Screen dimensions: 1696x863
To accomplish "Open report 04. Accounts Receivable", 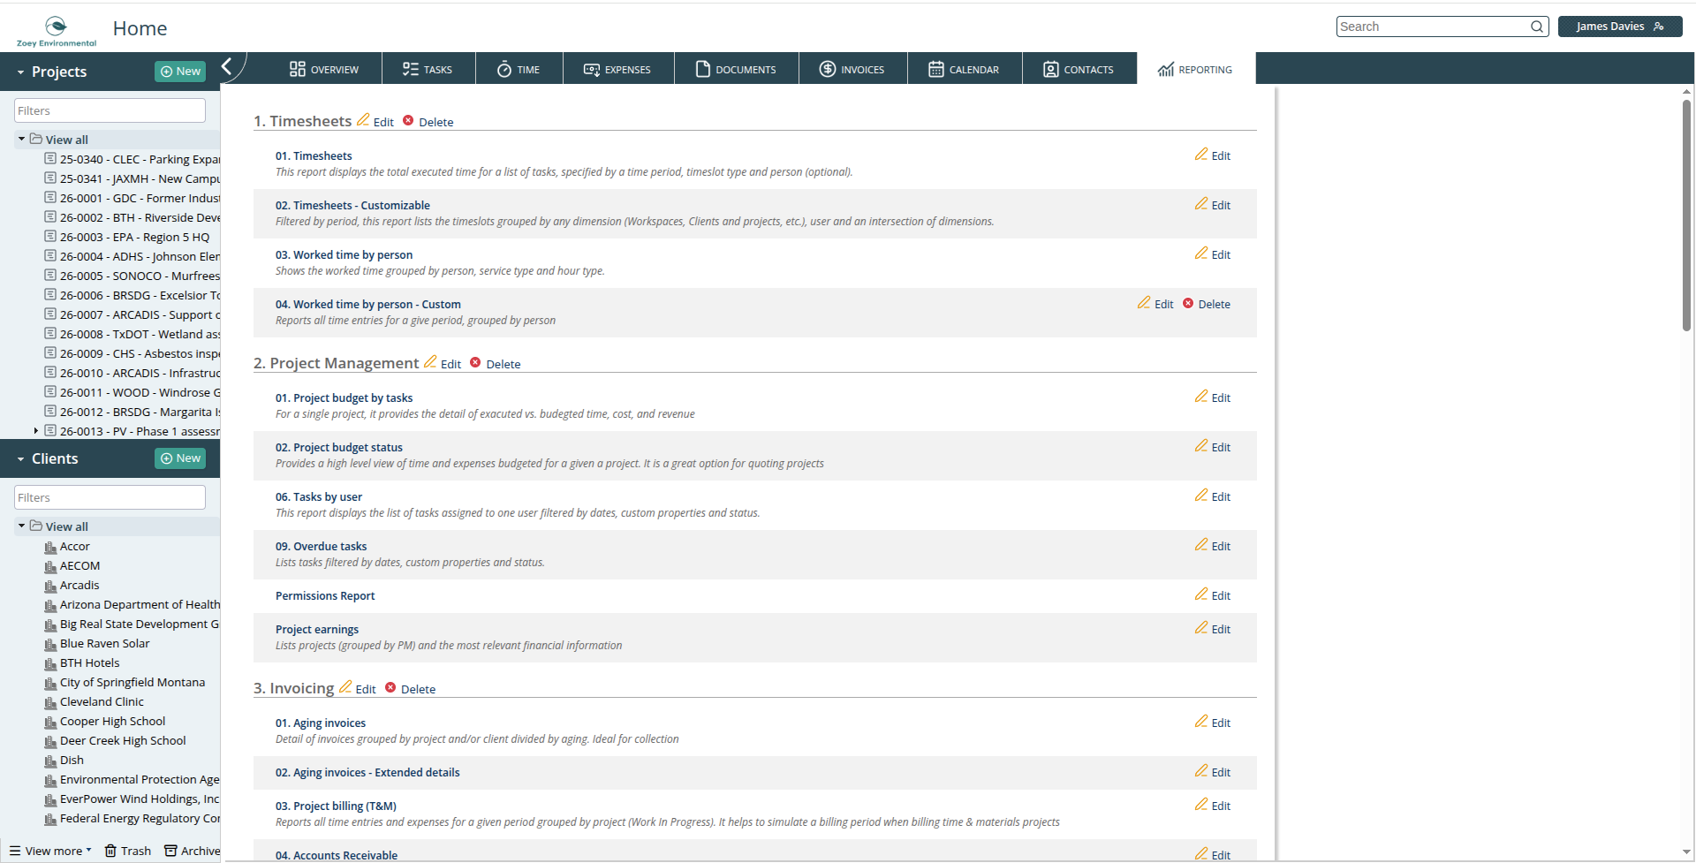I will (x=337, y=855).
